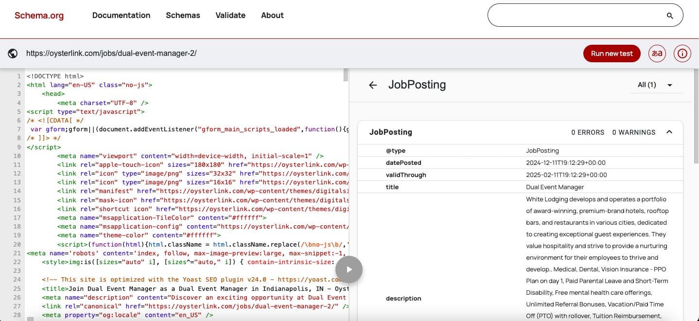Go back with the arrow beside JobPosting
The image size is (699, 321).
(373, 85)
